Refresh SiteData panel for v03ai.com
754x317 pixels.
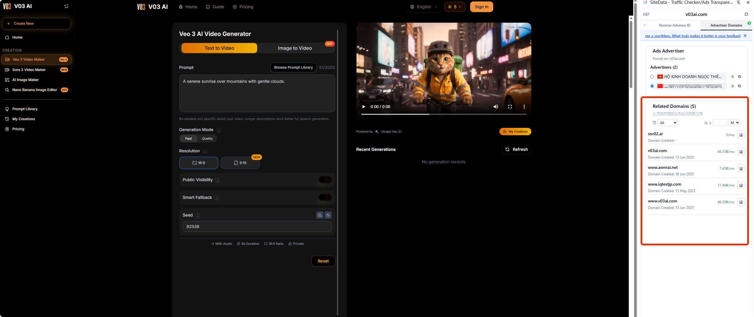[x=746, y=14]
